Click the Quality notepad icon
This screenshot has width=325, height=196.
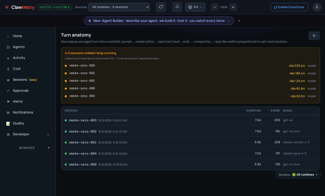coord(8,124)
